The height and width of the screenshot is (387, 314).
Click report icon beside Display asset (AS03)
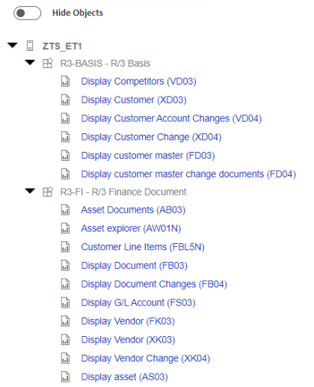(65, 377)
